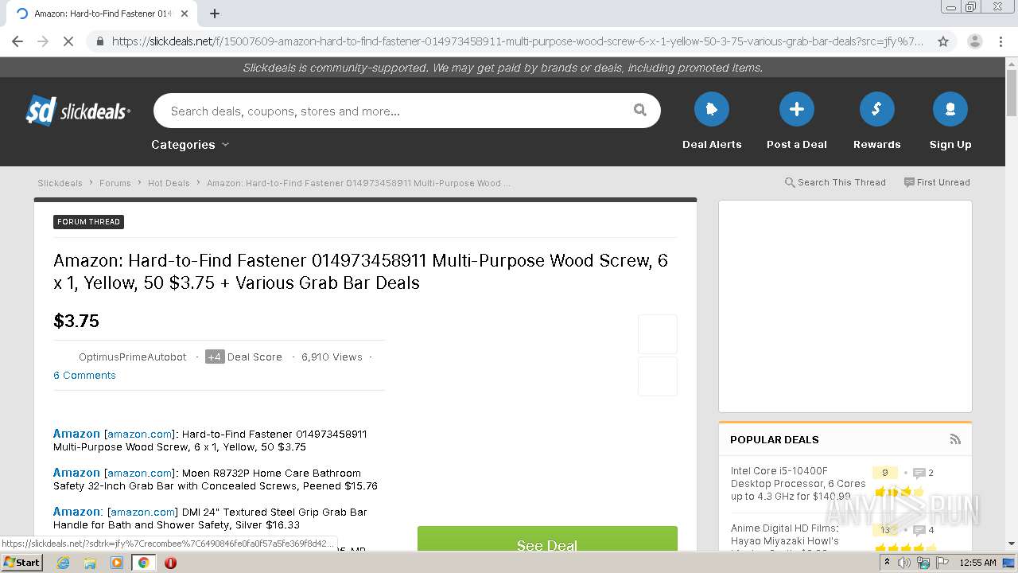Image resolution: width=1018 pixels, height=573 pixels.
Task: Click 6,910 Views text
Action: 332,357
